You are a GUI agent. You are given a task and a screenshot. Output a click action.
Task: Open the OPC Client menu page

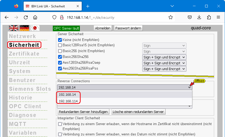(x=25, y=106)
